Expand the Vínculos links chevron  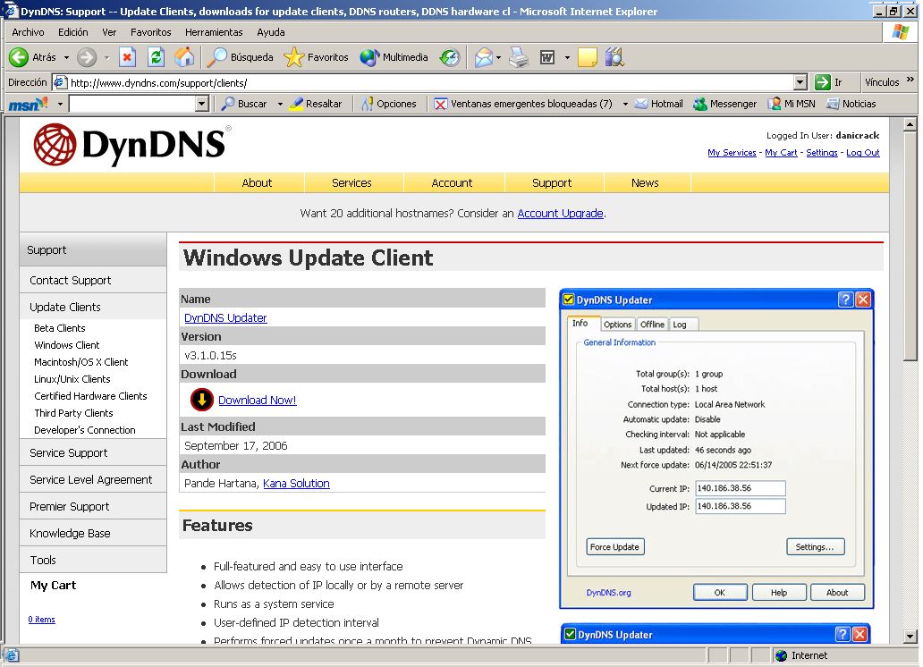910,80
